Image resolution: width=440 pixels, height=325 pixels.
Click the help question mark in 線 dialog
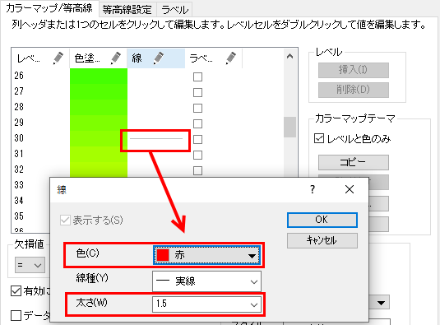pos(313,189)
